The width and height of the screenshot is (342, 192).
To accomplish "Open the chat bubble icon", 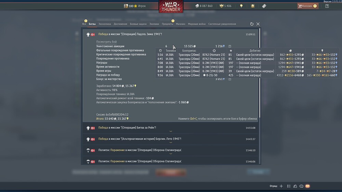I will pos(301,186).
